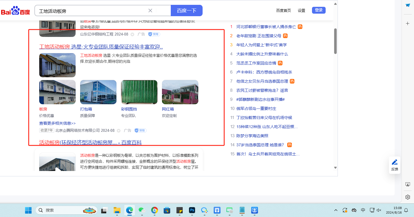
Task: Expand ad info arrow beside 北京企腾网络技术有限公司 2024-08
Action: [x=119, y=131]
